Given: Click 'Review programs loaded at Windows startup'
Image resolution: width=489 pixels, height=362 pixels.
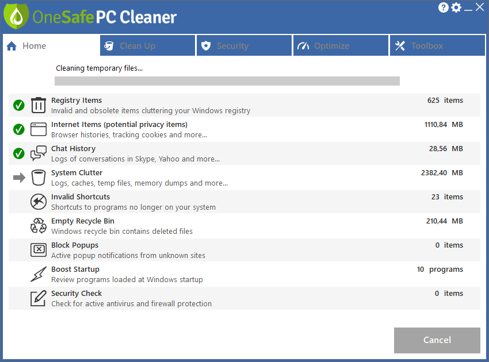Looking at the screenshot, I should pos(127,280).
